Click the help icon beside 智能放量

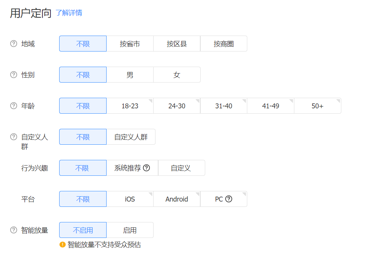[x=14, y=230]
